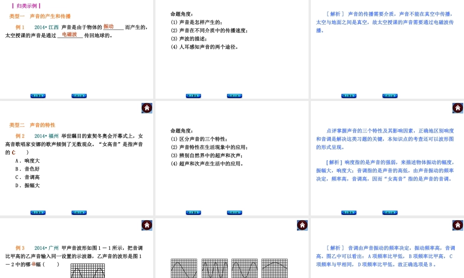Select option C. 音调高
464x278 pixels.
[x=27, y=177]
